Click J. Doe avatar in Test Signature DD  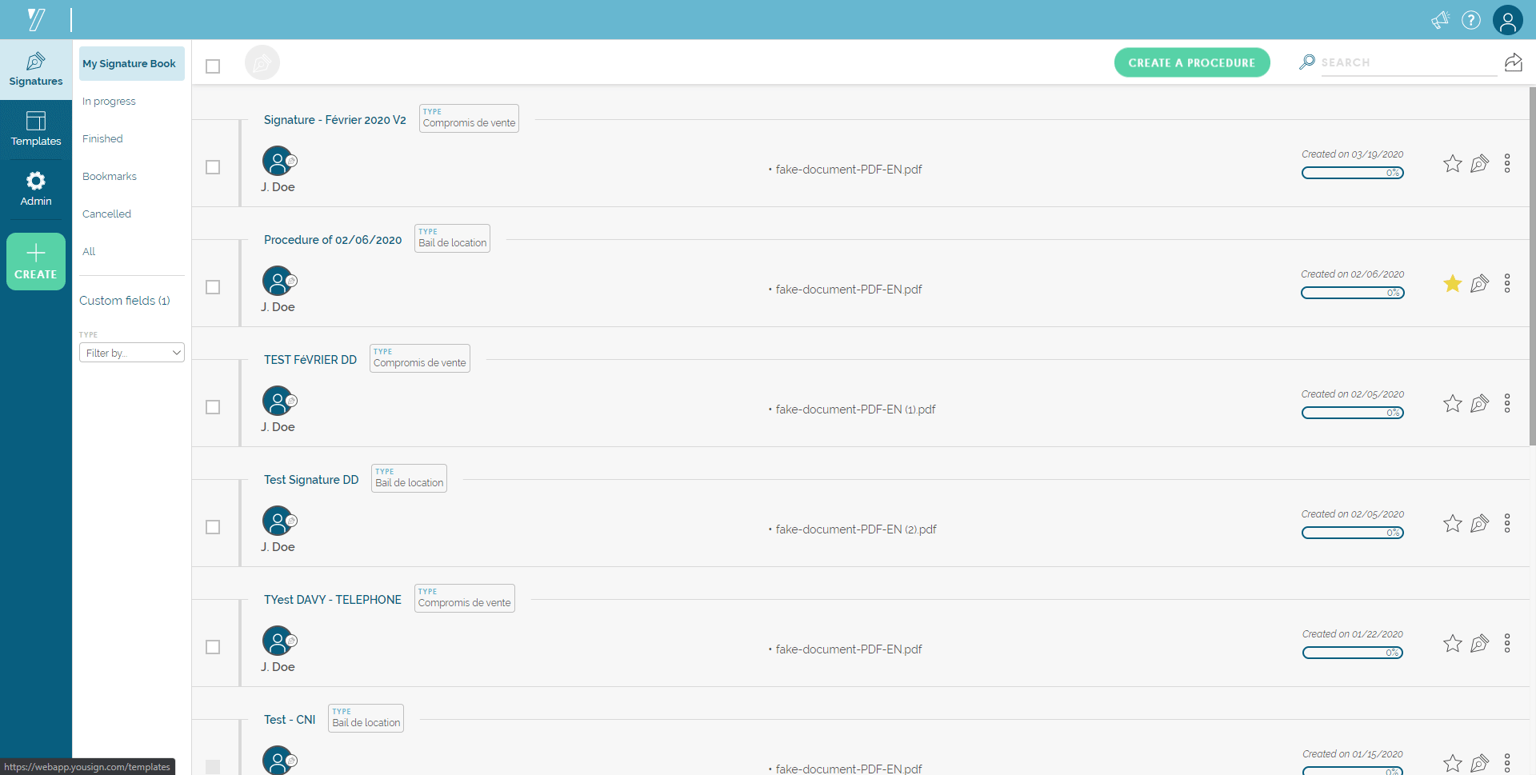pyautogui.click(x=278, y=521)
